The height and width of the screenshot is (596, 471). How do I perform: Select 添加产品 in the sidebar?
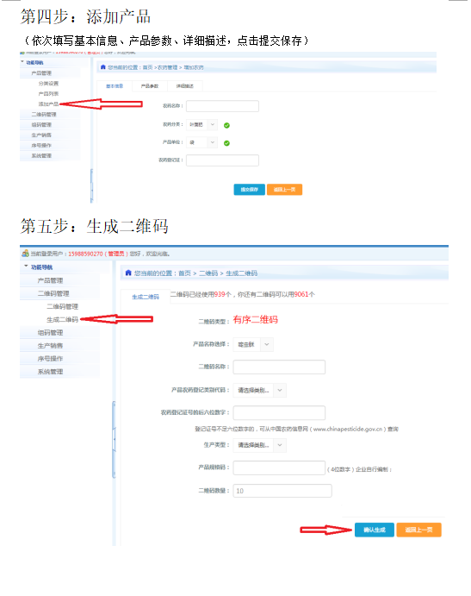point(48,104)
